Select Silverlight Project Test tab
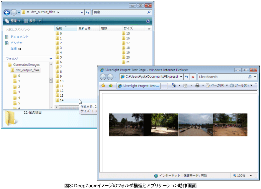The width and height of the screenshot is (261, 189). [139, 86]
